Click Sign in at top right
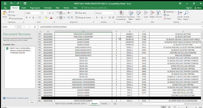Image resolution: width=203 pixels, height=108 pixels. [189, 8]
